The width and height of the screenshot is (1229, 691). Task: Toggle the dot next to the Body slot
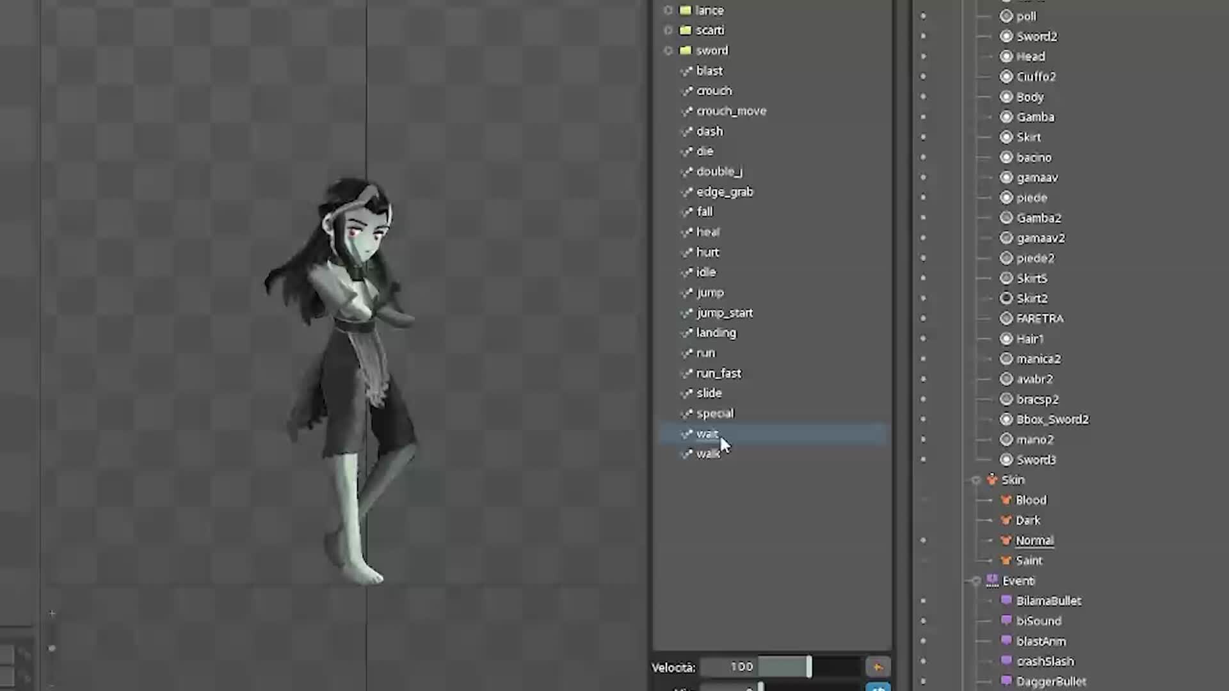924,97
